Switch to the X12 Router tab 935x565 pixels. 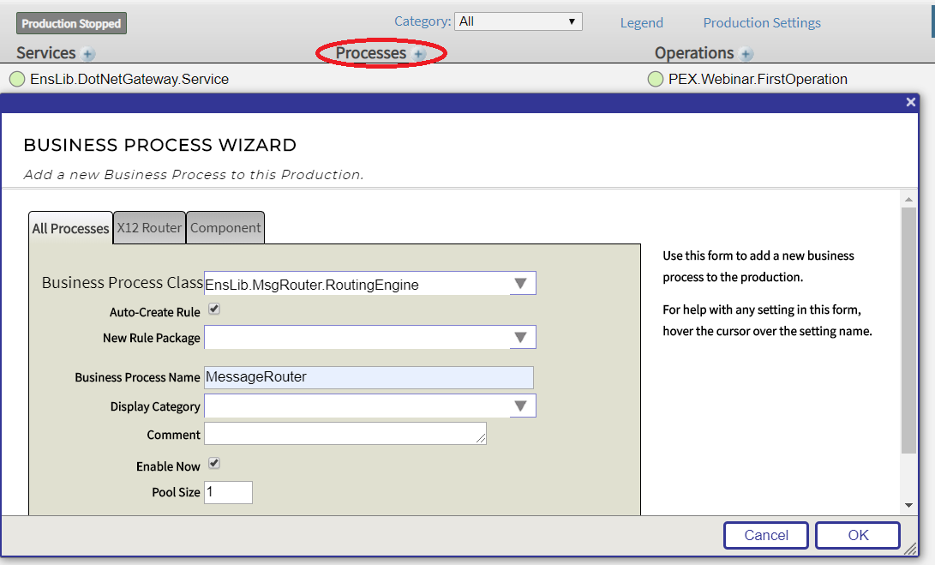(149, 228)
